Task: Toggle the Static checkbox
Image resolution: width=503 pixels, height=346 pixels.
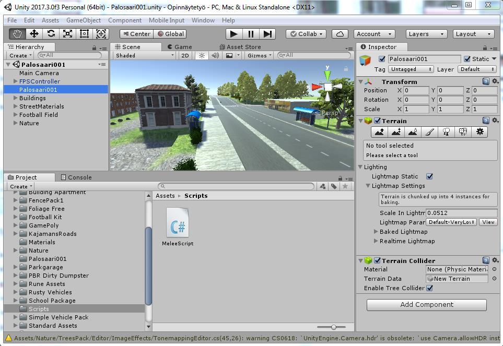Action: 467,59
